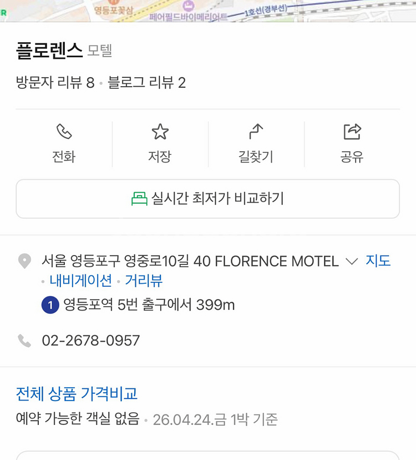
Task: Call the number 02-2678-0957
Action: (91, 341)
